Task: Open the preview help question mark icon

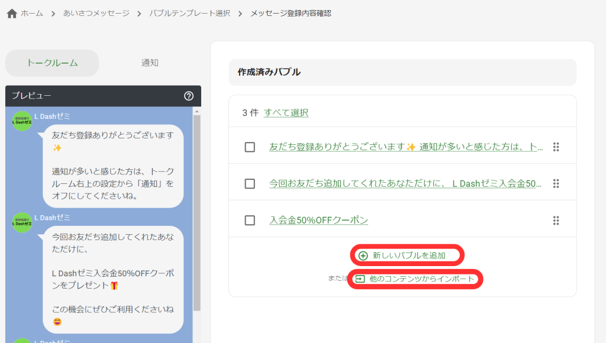Action: [x=189, y=96]
